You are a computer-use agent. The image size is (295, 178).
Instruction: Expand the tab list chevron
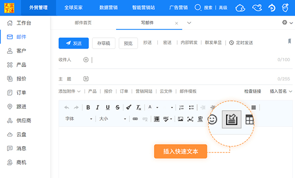pos(189,23)
